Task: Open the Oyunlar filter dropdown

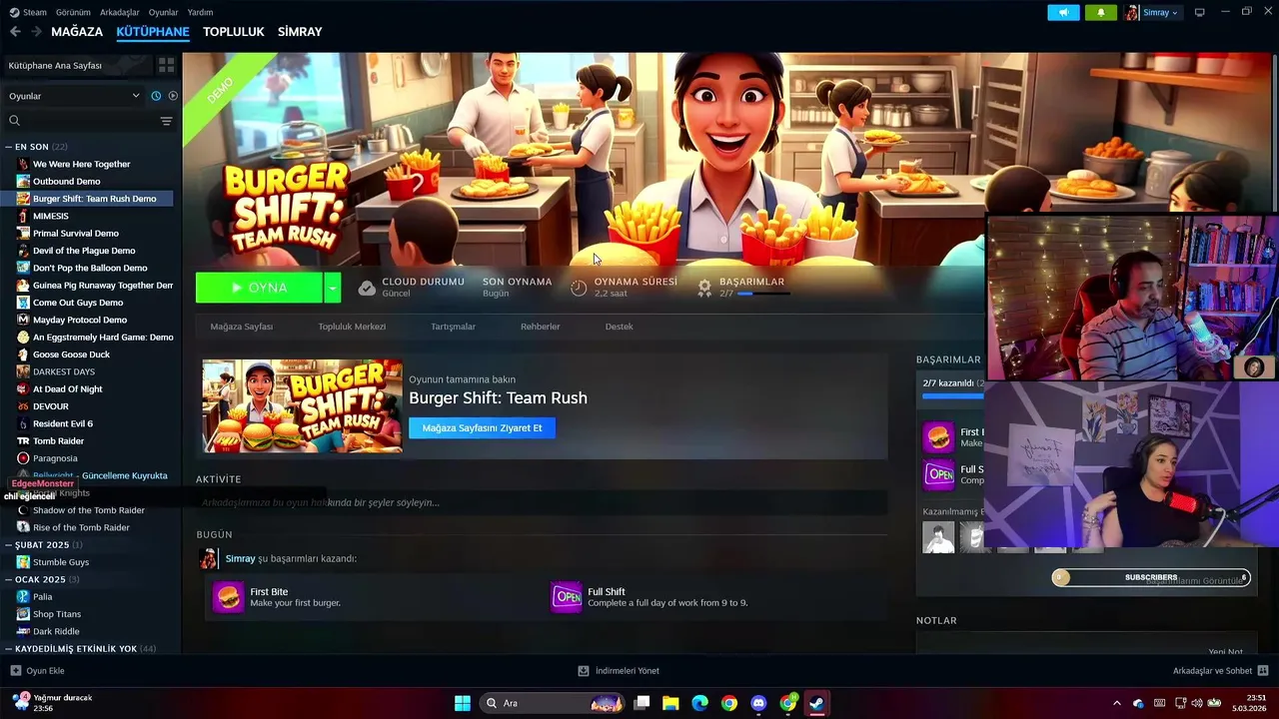Action: coord(75,96)
